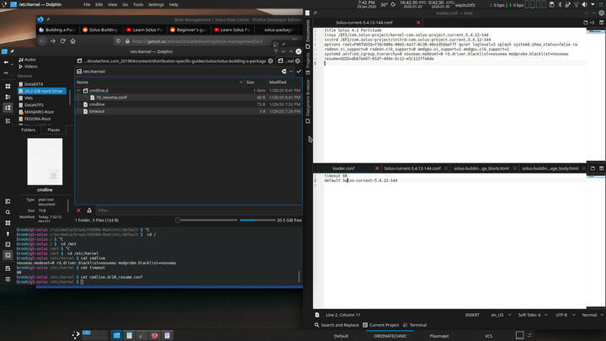Click the free disk space bar
Image resolution: width=606 pixels, height=341 pixels.
258,220
